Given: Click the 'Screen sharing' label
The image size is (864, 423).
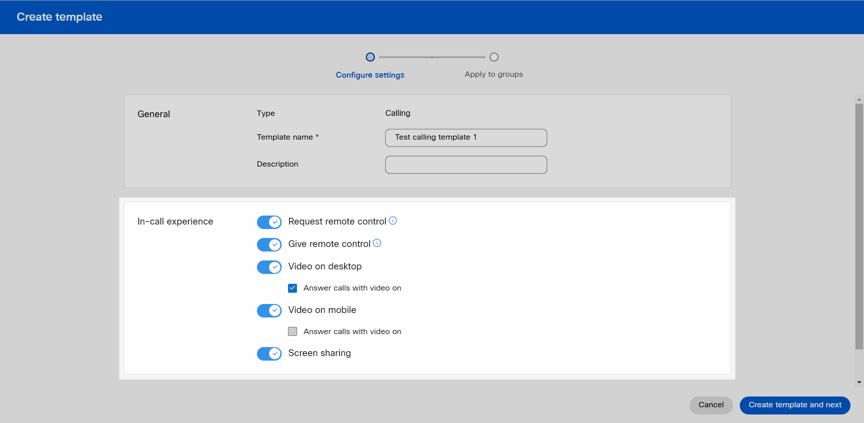Looking at the screenshot, I should [319, 353].
